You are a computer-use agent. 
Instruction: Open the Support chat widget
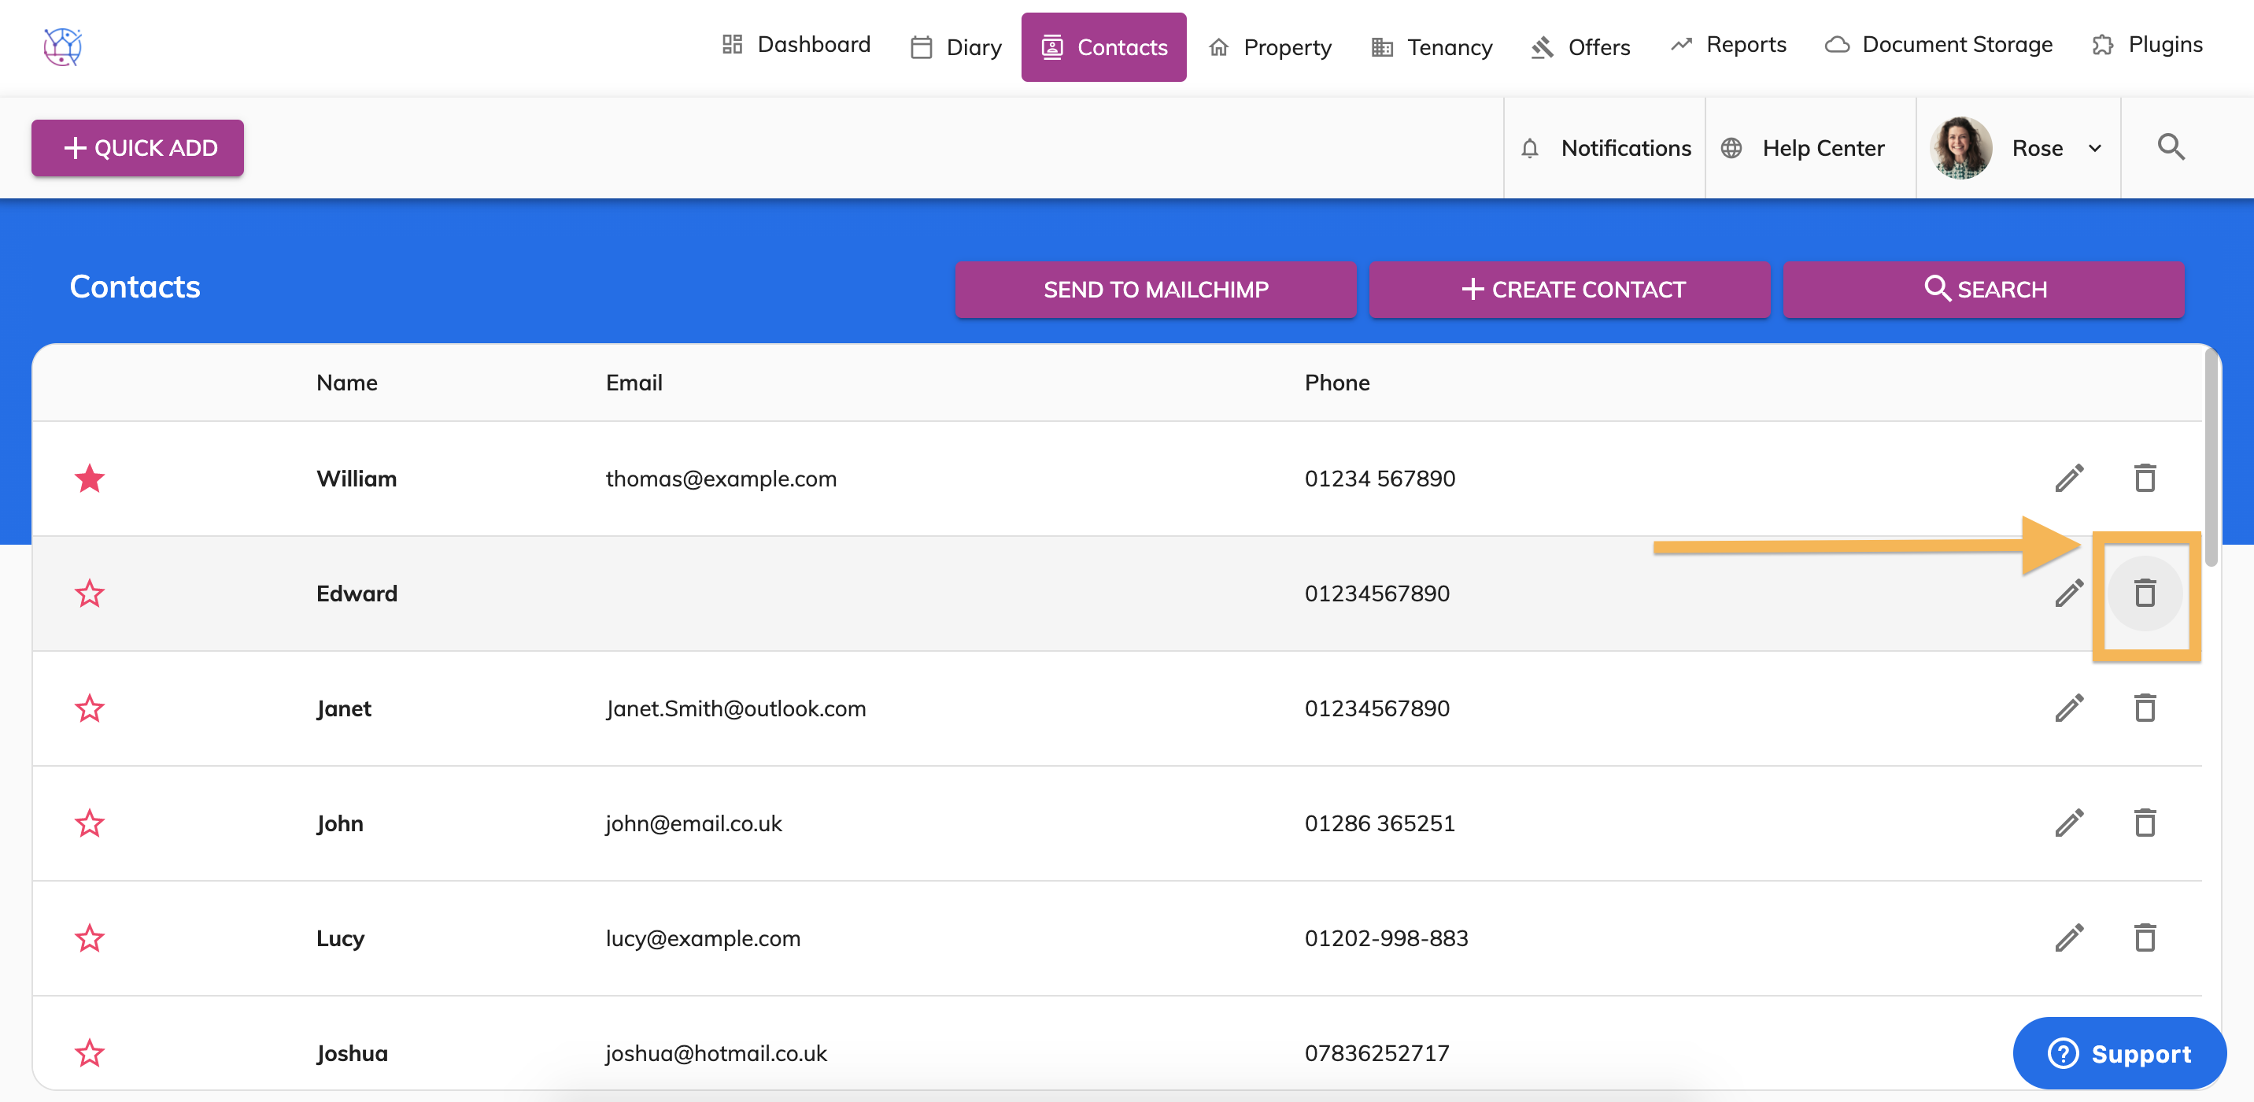(x=2119, y=1053)
